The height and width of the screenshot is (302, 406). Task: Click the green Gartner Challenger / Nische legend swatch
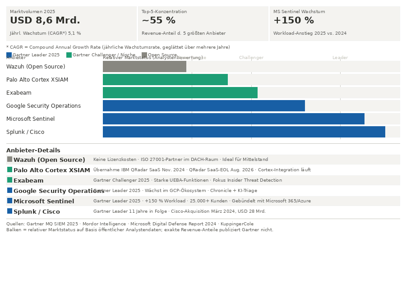pos(69,55)
